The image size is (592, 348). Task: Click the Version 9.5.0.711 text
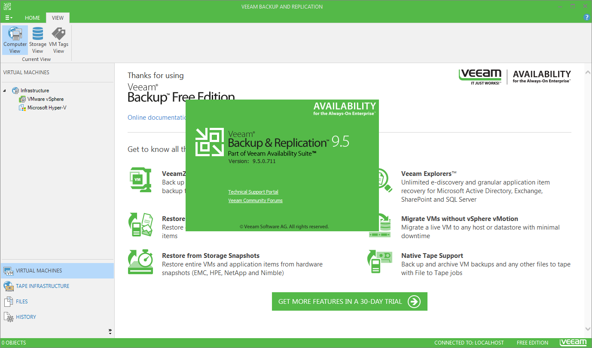tap(252, 161)
